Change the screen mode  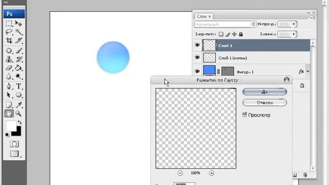pyautogui.click(x=14, y=154)
